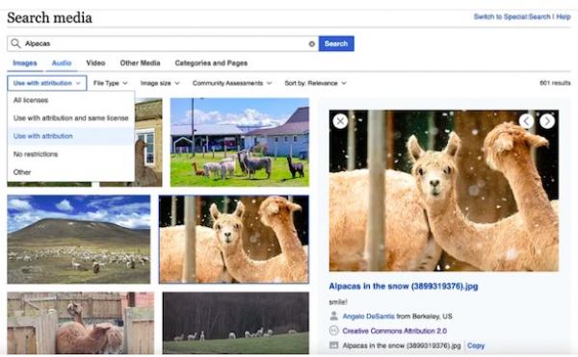This screenshot has height=357, width=578.
Task: Switch to the Video tab
Action: tap(95, 63)
